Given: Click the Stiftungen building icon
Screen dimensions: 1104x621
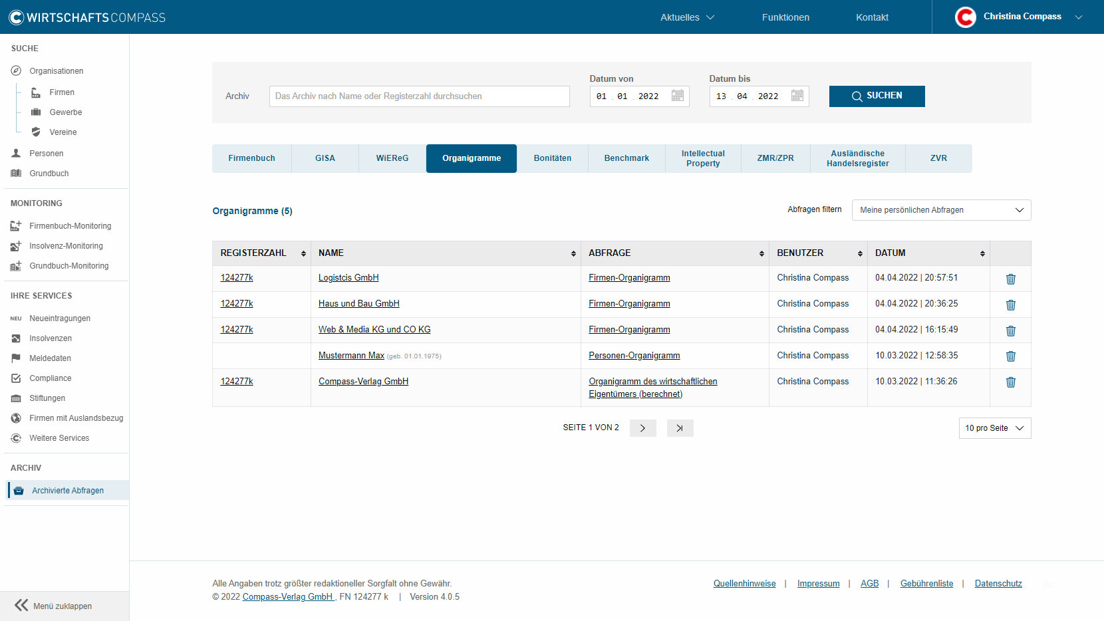Looking at the screenshot, I should tap(16, 398).
